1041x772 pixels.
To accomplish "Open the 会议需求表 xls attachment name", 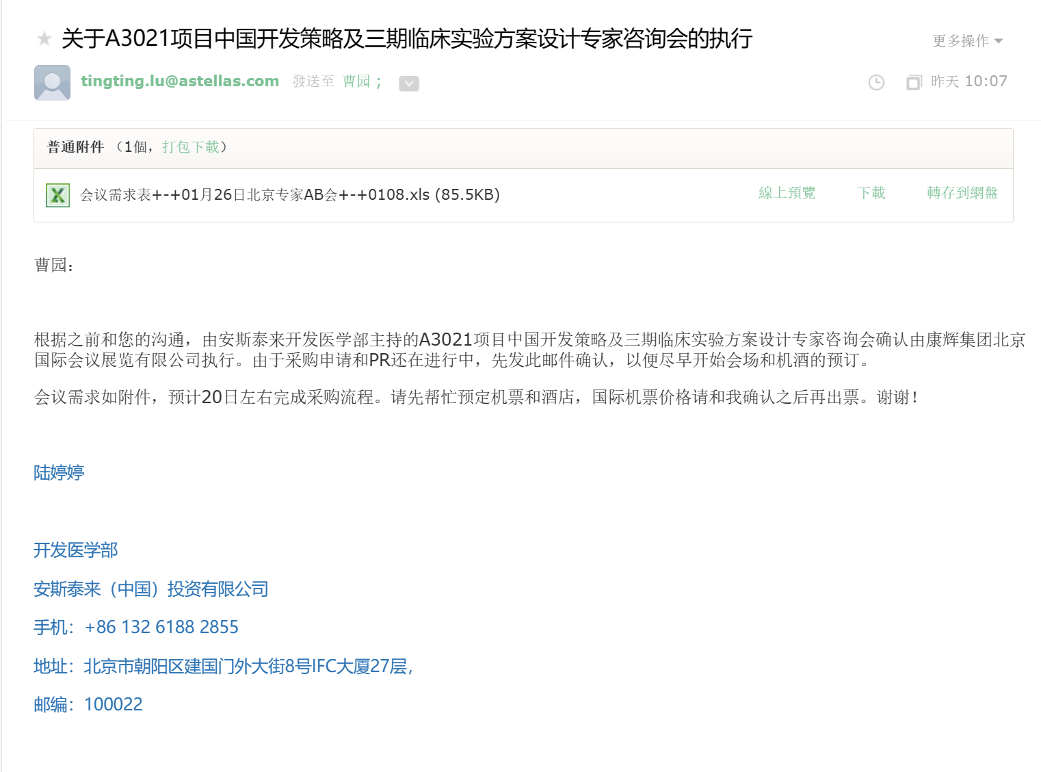I will point(289,195).
